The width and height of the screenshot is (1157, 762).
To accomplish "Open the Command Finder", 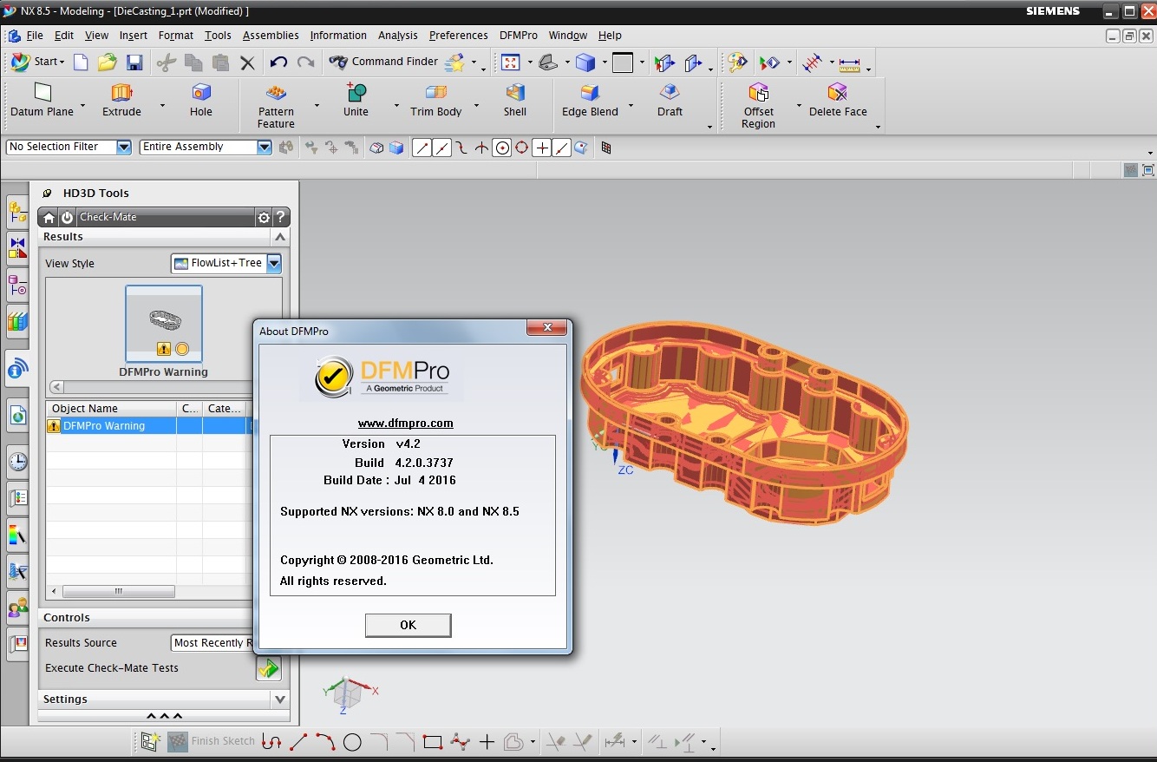I will tap(383, 62).
